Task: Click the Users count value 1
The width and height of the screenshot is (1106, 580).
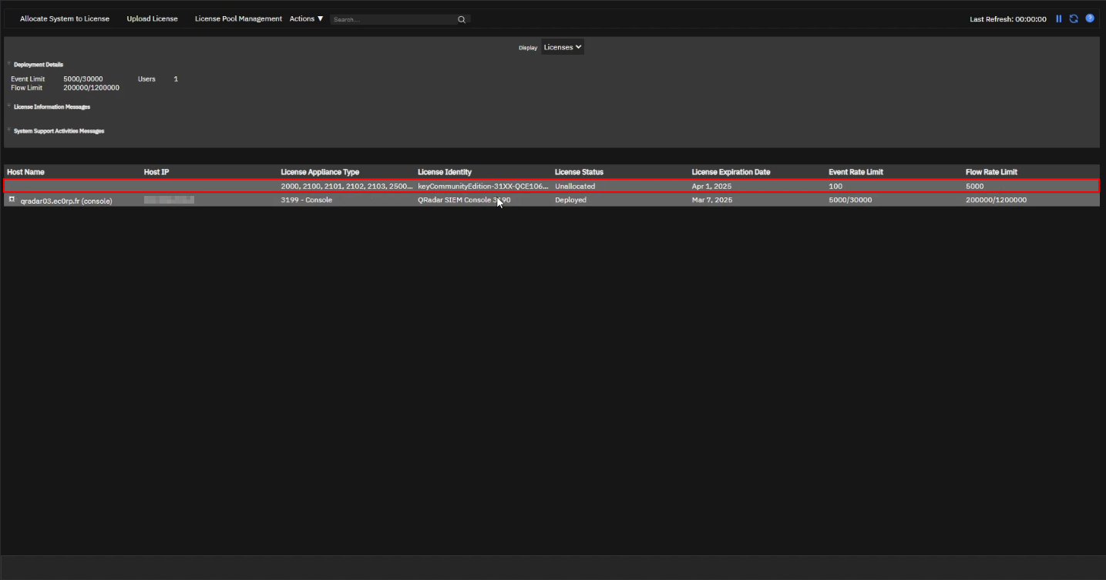Action: [x=176, y=79]
